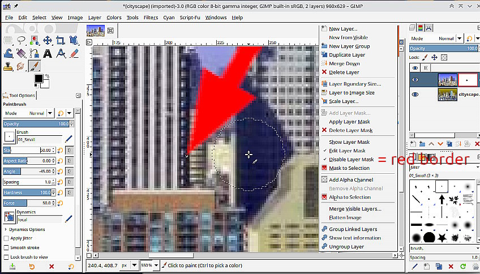
Task: Select the Free Select lasso tool
Action: (x=21, y=40)
